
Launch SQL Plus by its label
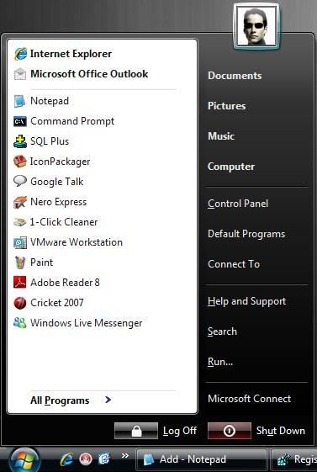point(50,141)
